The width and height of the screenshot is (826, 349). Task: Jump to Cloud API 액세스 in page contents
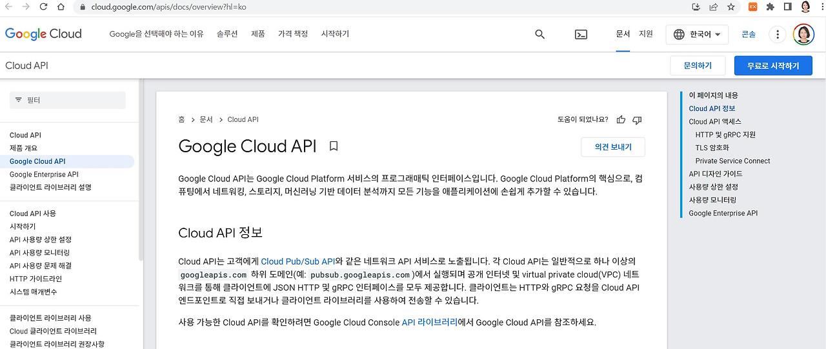click(715, 121)
